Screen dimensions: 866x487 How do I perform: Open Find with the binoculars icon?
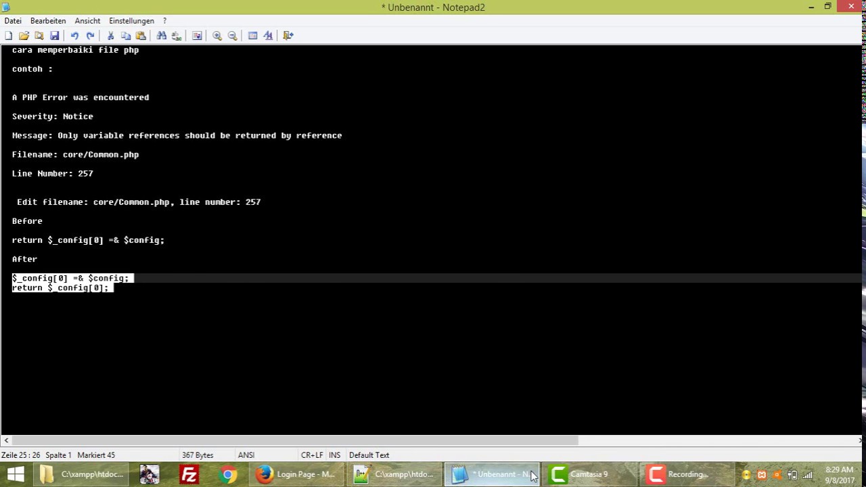[x=162, y=36]
